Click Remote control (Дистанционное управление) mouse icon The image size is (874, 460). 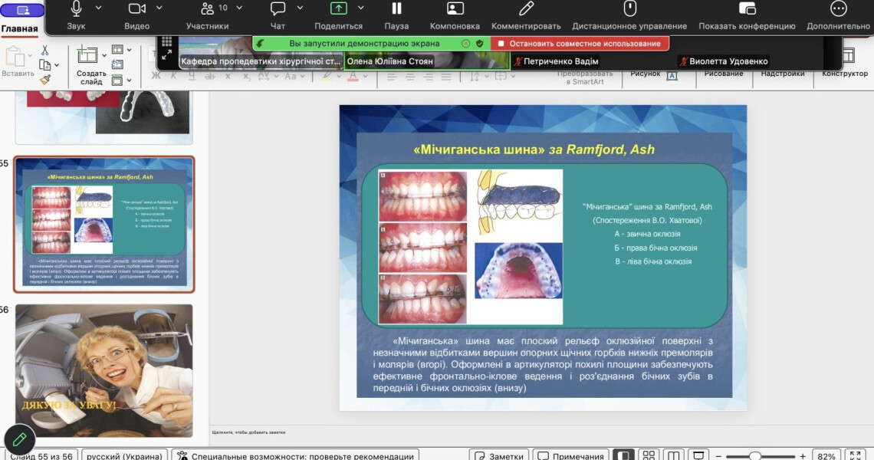coord(629,9)
